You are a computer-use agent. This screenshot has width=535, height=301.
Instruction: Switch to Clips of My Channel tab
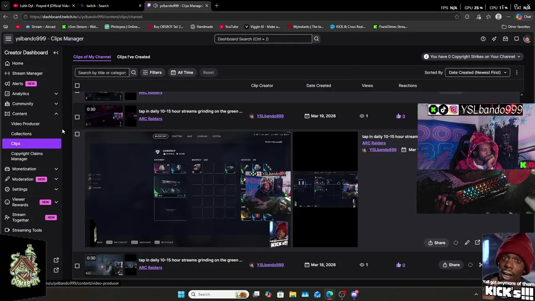pyautogui.click(x=92, y=57)
